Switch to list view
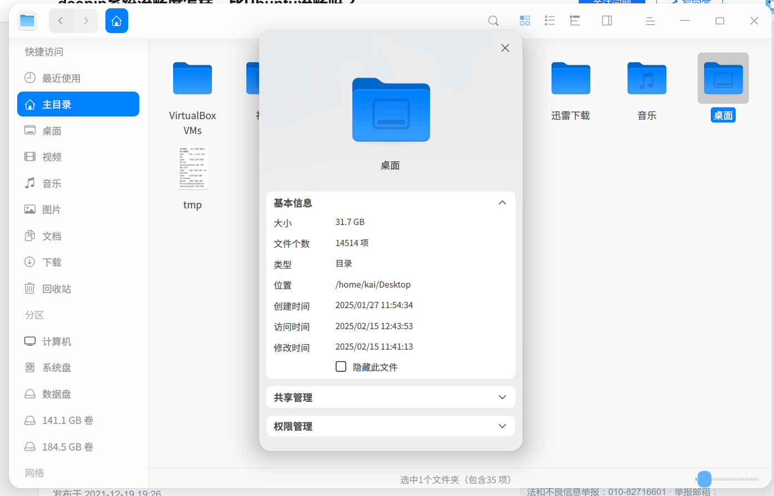This screenshot has height=496, width=774. click(550, 21)
